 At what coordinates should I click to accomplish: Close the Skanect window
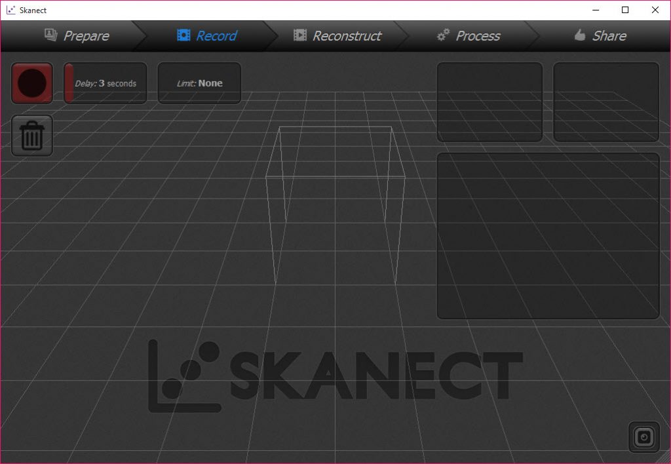pyautogui.click(x=655, y=10)
